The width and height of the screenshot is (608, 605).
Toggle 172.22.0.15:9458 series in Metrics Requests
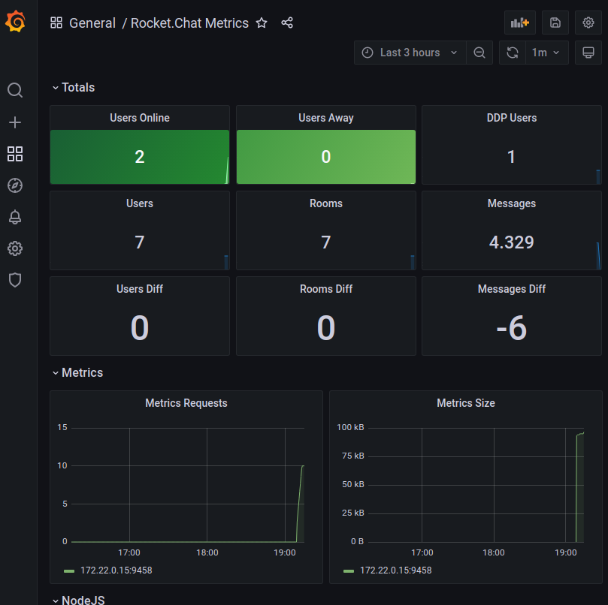pyautogui.click(x=116, y=570)
